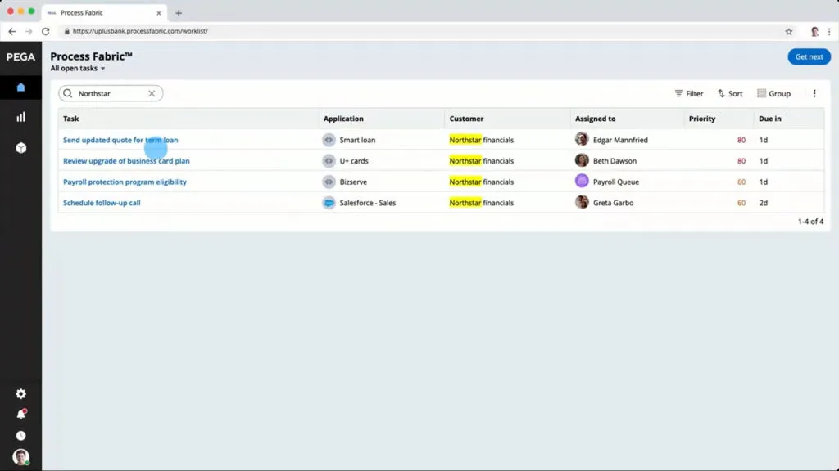Click the Payroll Queue avatar icon
The width and height of the screenshot is (839, 471).
click(582, 181)
